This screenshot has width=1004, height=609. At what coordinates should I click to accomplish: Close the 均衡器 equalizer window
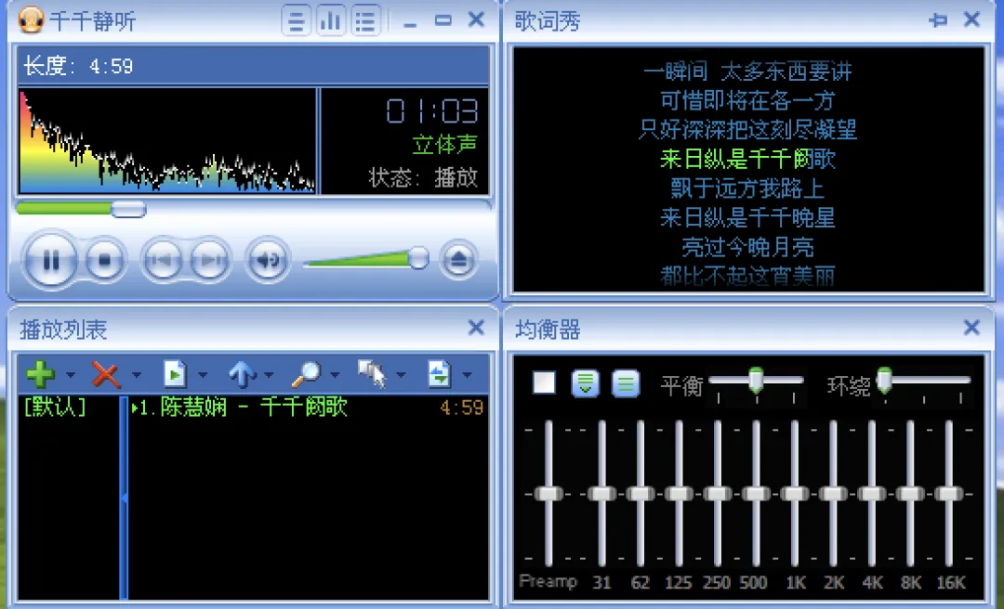tap(972, 328)
